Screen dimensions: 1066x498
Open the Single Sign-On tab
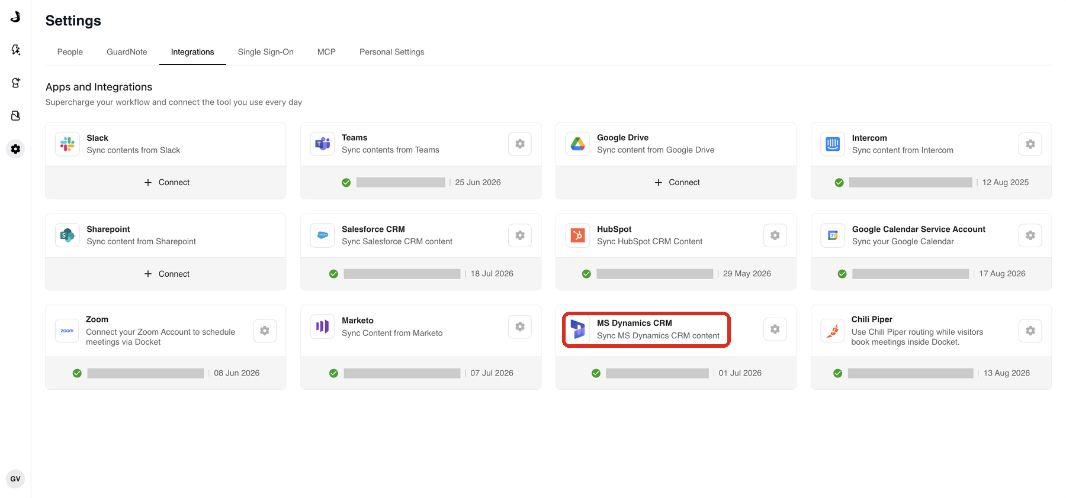pyautogui.click(x=266, y=52)
